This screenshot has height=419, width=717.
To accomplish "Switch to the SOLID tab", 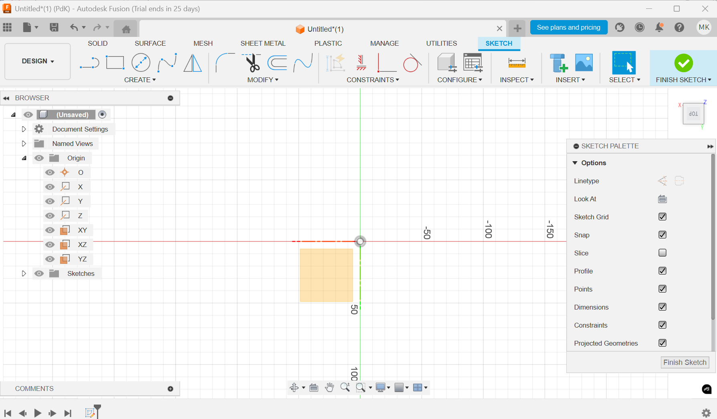I will pos(98,43).
